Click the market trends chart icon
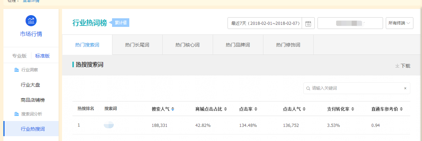 point(31,21)
